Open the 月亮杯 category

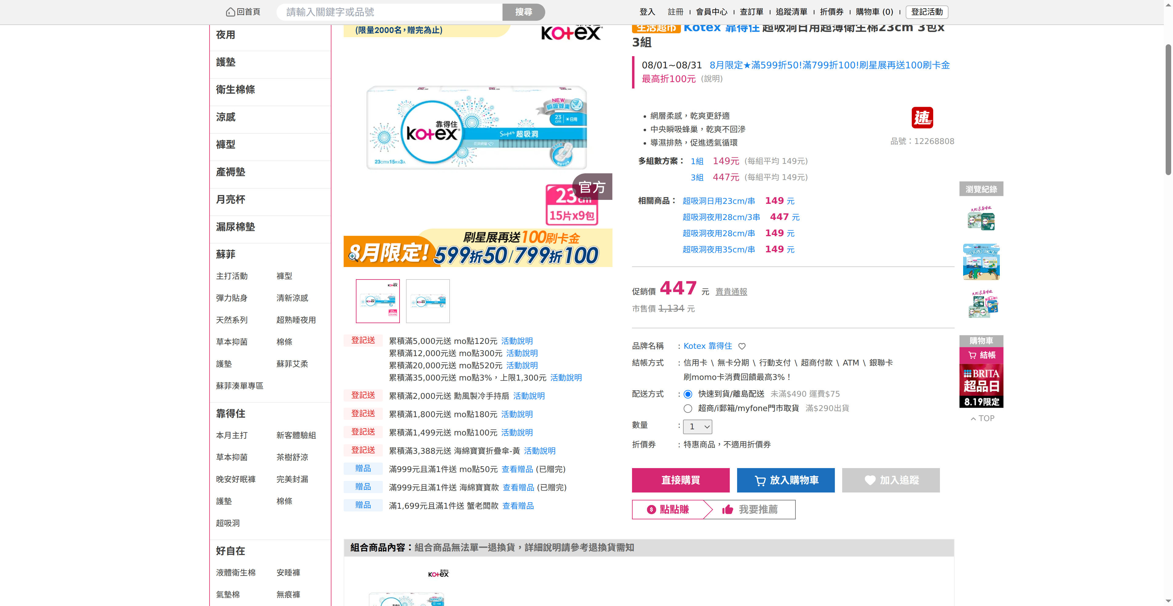[x=230, y=200]
